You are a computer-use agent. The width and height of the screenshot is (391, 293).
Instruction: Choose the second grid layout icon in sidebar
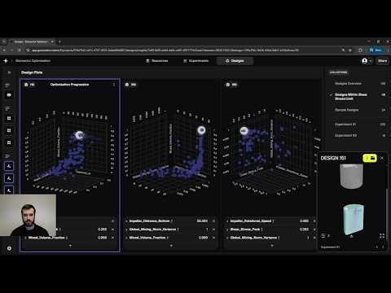(9, 130)
